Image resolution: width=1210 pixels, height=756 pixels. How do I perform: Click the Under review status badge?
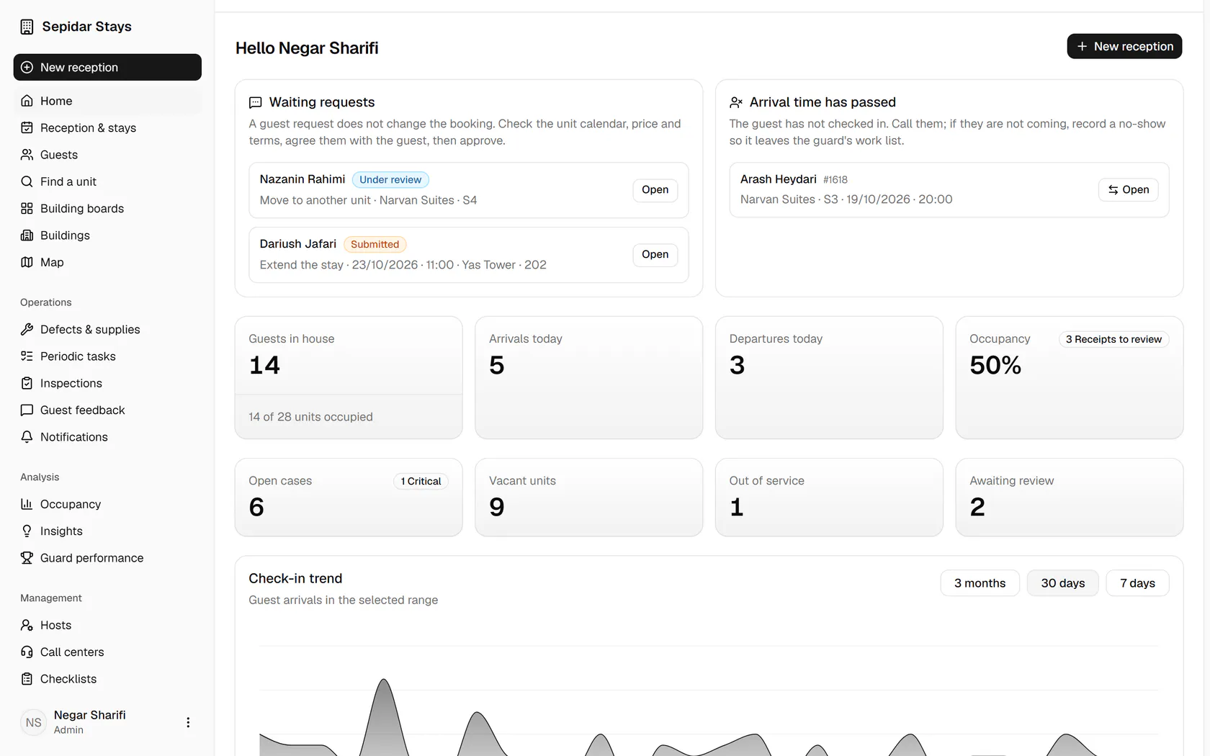pyautogui.click(x=390, y=180)
